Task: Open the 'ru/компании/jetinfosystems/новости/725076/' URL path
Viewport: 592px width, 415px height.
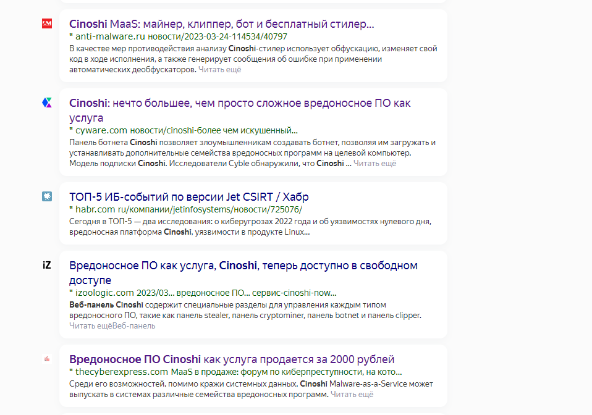Action: (x=210, y=209)
